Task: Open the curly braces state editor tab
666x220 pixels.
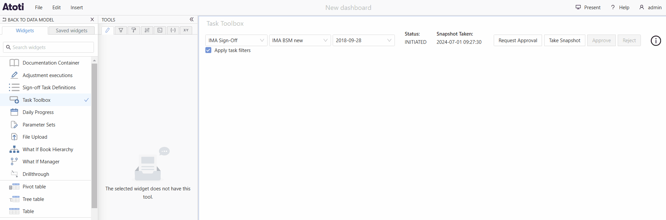Action: (x=173, y=30)
